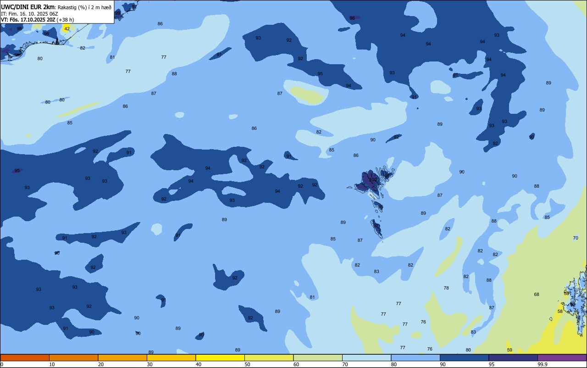This screenshot has height=368, width=587.
Task: Click the title text 'UWC/DINI EUR 2km'
Action: pos(28,7)
